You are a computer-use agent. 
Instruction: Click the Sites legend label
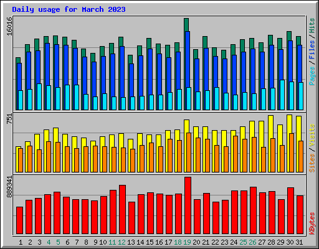312,163
